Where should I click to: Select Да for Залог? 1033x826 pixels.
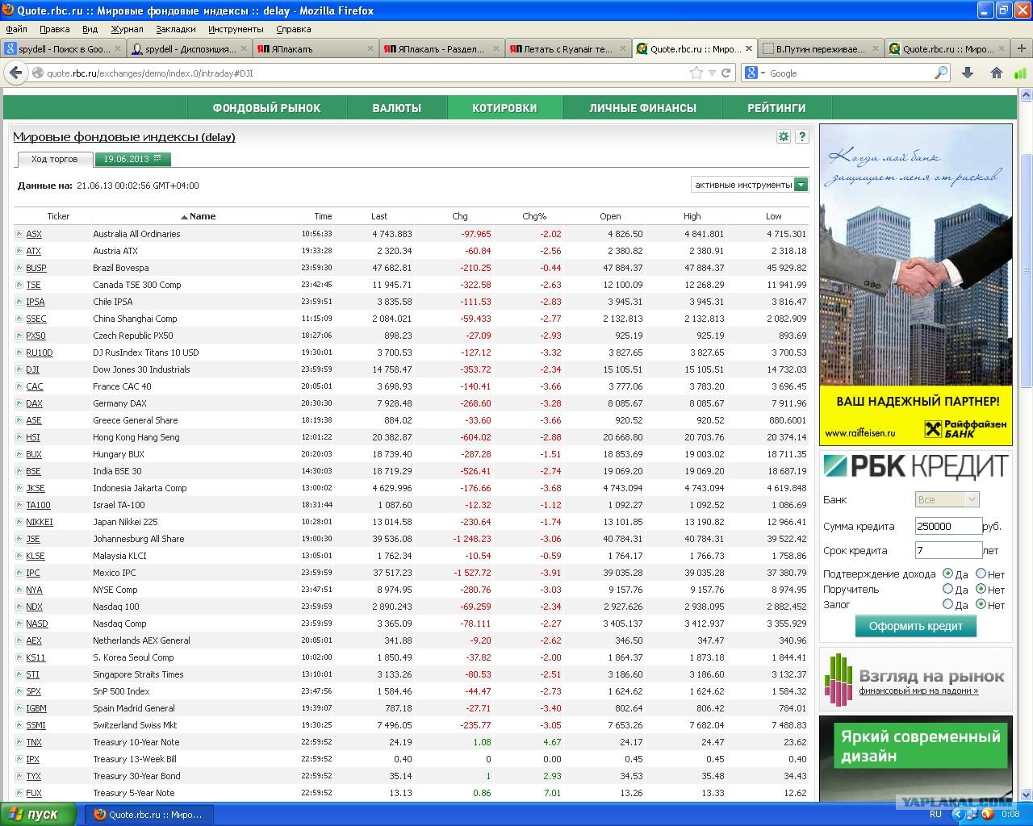click(x=948, y=604)
